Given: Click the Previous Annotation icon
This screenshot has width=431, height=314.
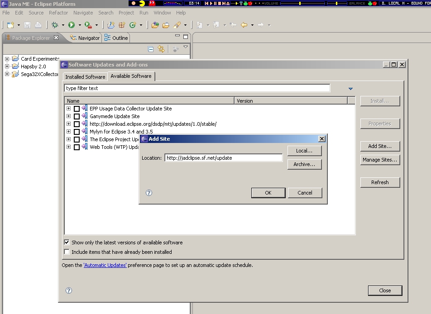Looking at the screenshot, I should tap(216, 25).
